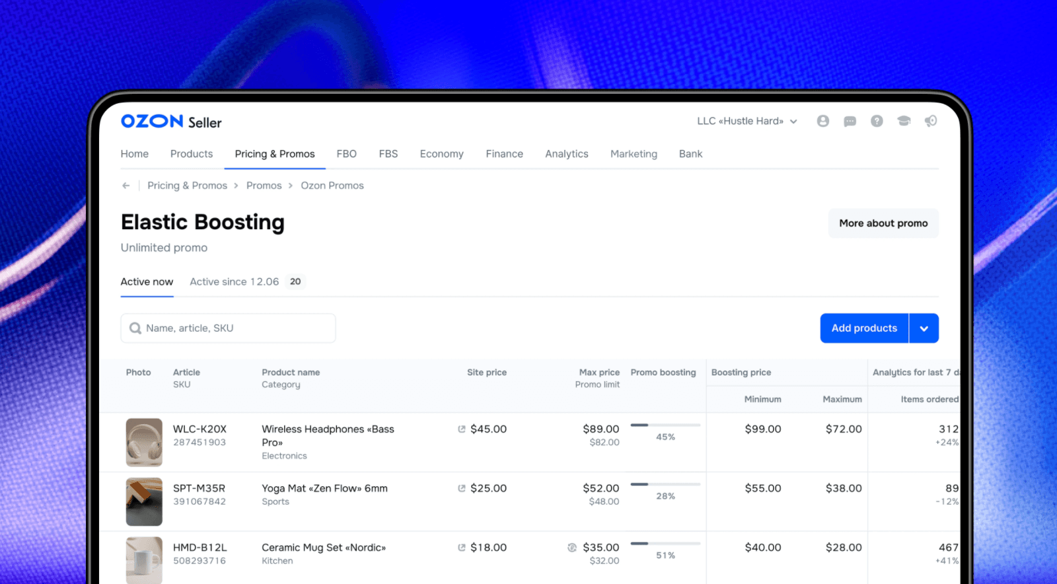The image size is (1057, 584).
Task: Open the education graduation cap icon
Action: click(904, 121)
